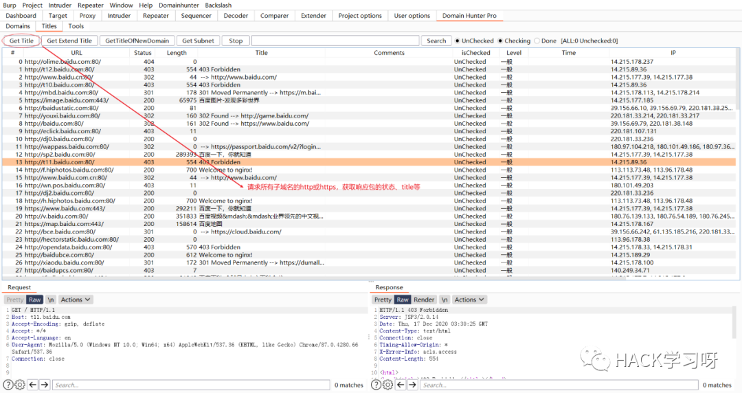
Task: Open the Backslash menu
Action: (218, 5)
